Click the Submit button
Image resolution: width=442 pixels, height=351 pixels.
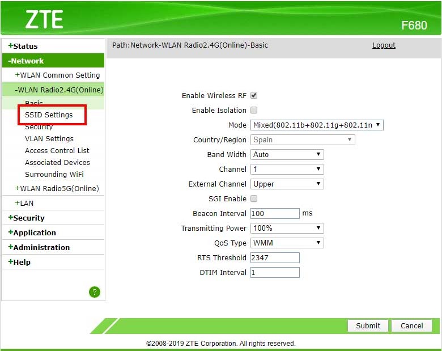[368, 325]
